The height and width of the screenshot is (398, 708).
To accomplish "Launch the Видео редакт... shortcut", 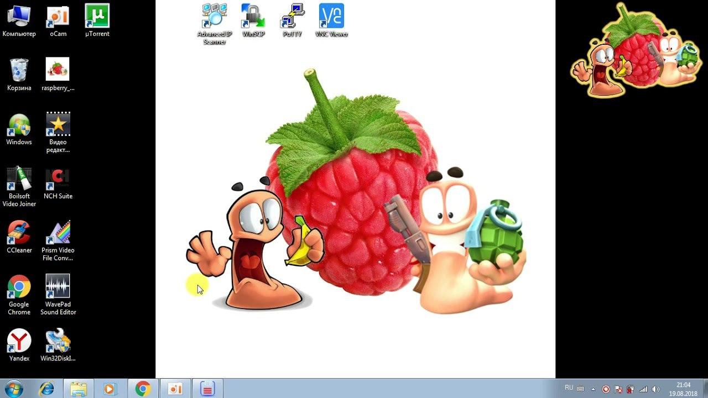I will tap(58, 133).
